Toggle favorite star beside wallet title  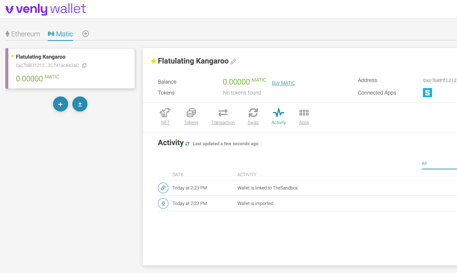point(153,61)
